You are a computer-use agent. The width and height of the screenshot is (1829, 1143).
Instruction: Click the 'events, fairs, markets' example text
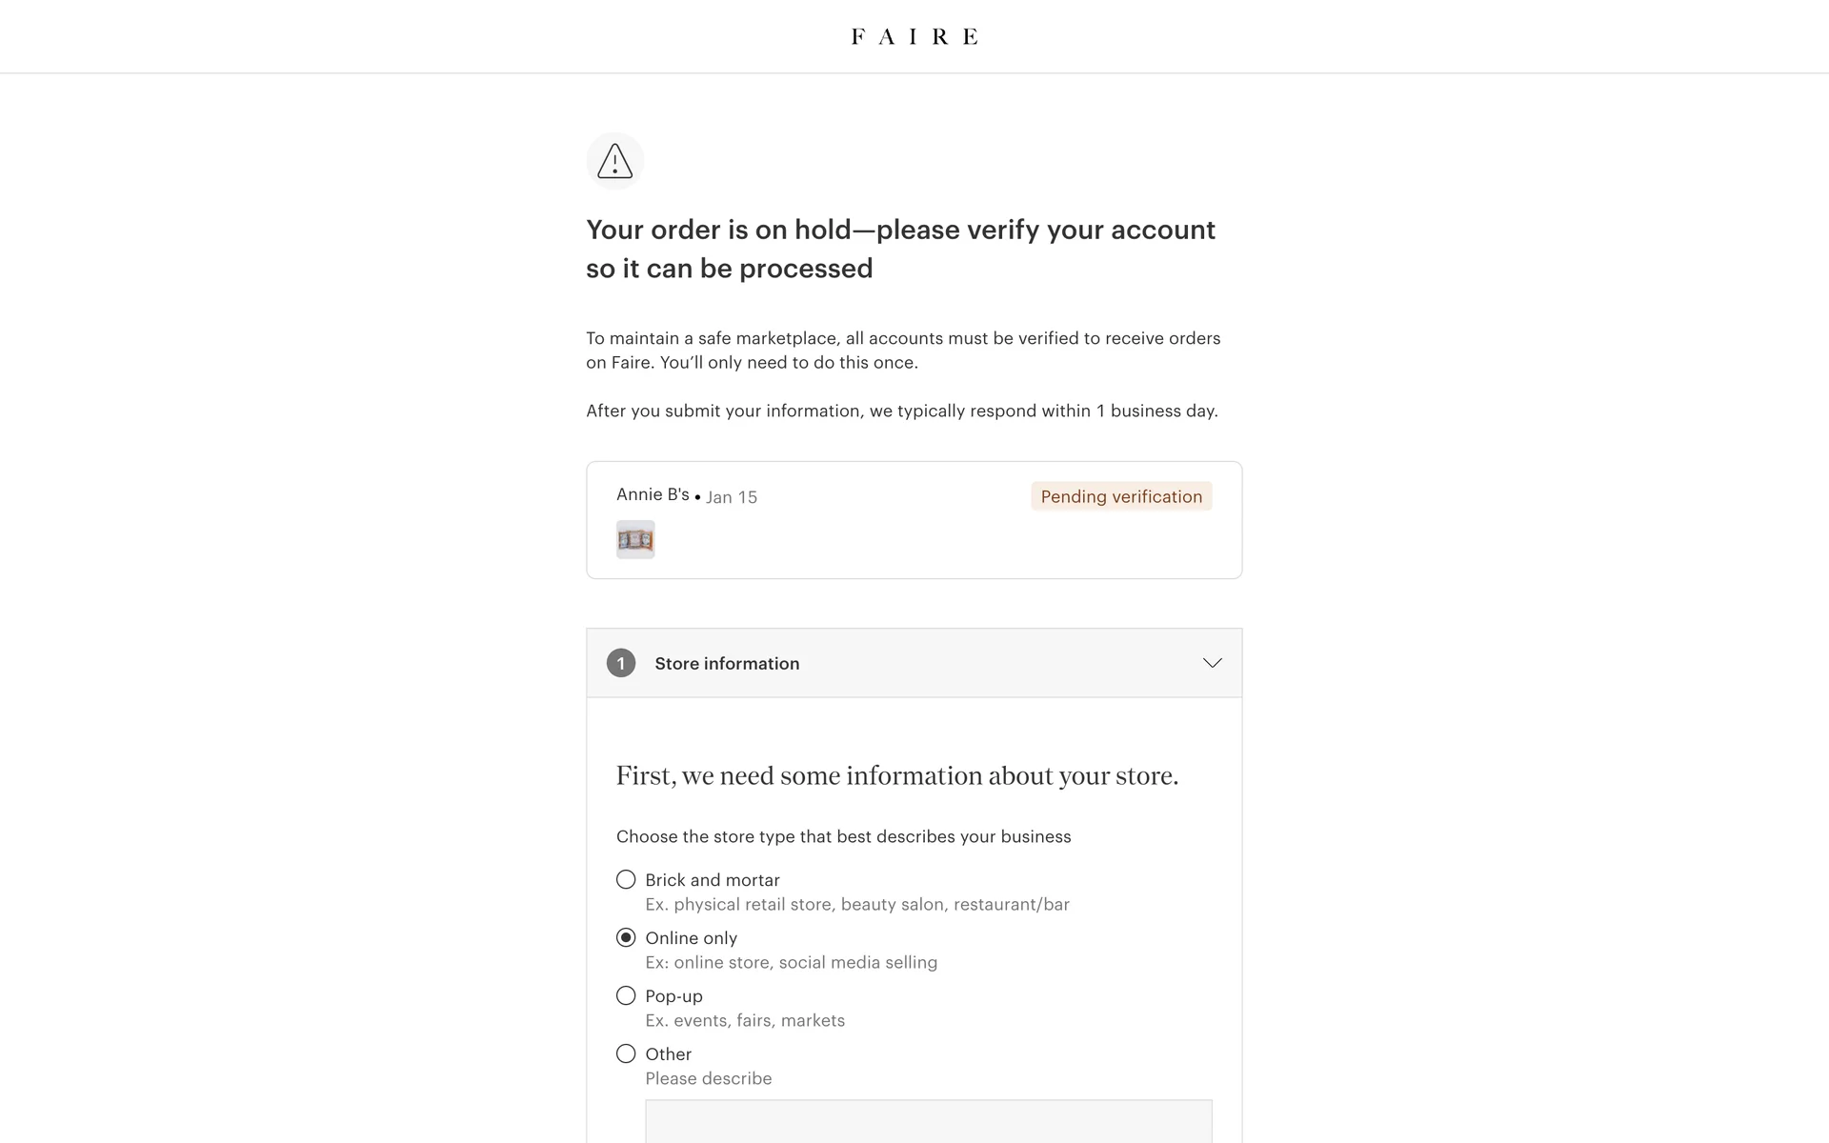click(x=745, y=1021)
